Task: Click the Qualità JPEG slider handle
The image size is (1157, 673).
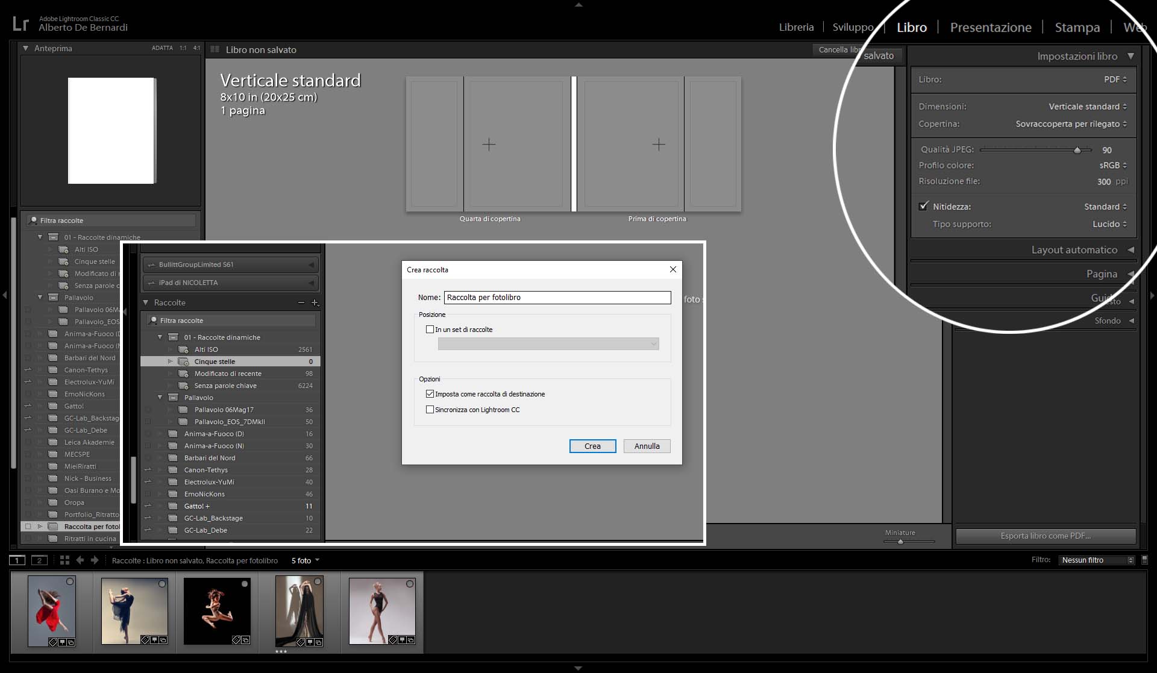Action: 1077,150
